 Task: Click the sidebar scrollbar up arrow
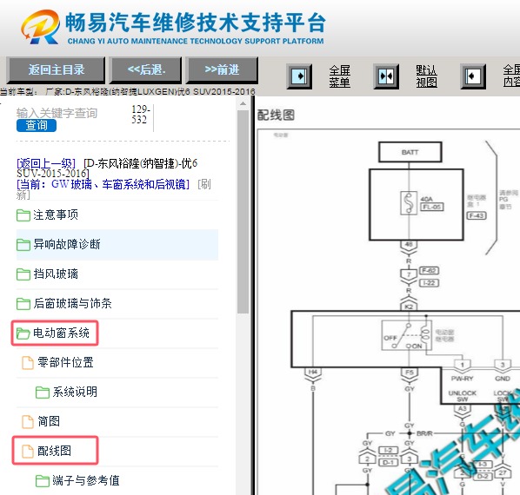pos(243,103)
